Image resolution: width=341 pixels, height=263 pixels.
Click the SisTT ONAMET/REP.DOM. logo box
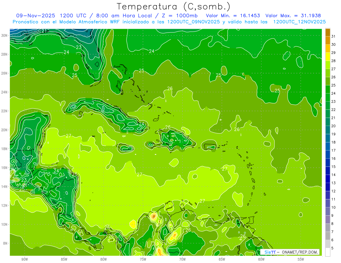(x=290, y=252)
